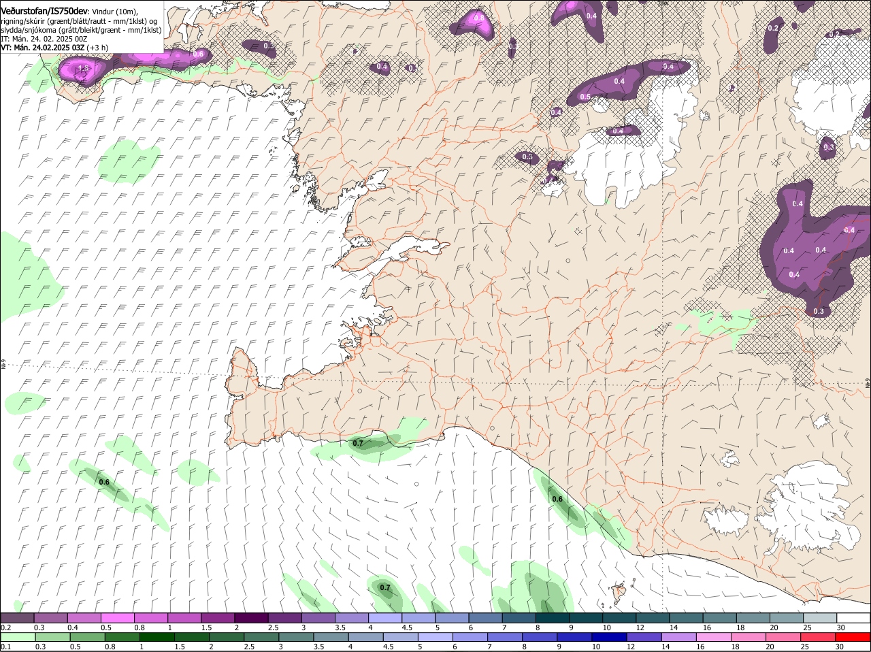Click the 1.6 value in the bright pink snow cell
This screenshot has width=871, height=652.
click(x=83, y=69)
